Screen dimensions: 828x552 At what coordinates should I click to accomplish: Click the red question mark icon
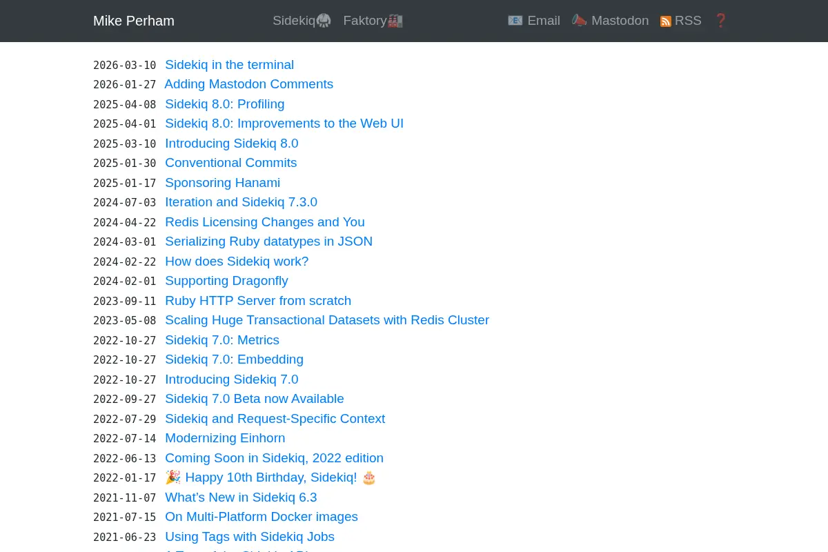[x=720, y=21]
